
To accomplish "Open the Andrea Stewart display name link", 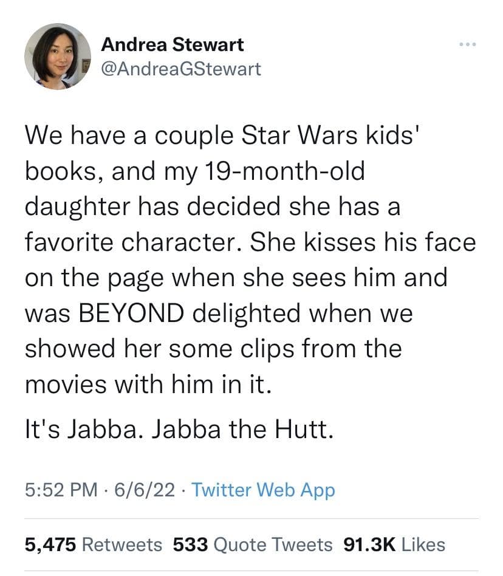I will click(x=173, y=44).
